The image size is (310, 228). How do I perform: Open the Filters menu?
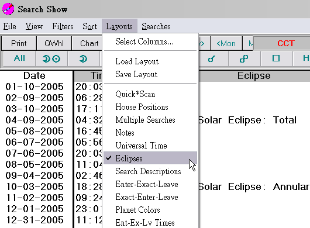point(63,26)
